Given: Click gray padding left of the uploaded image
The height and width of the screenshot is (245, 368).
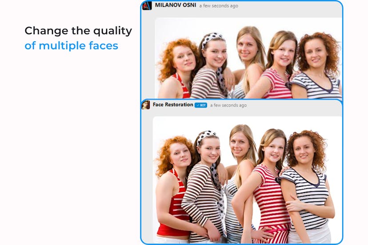Looking at the screenshot, I should [x=148, y=58].
